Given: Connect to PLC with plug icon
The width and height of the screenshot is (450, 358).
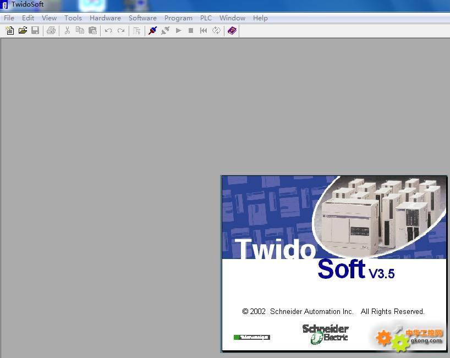Looking at the screenshot, I should (153, 30).
